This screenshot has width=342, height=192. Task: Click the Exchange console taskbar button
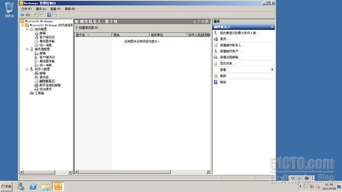58,187
